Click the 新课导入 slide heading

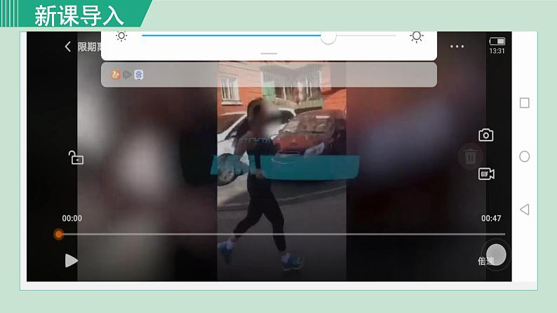[79, 15]
